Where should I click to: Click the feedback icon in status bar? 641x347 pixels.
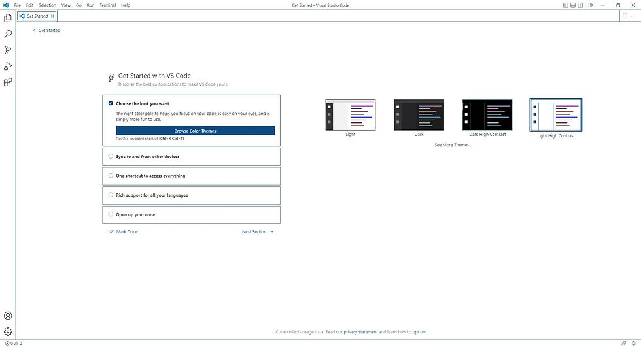(x=623, y=343)
